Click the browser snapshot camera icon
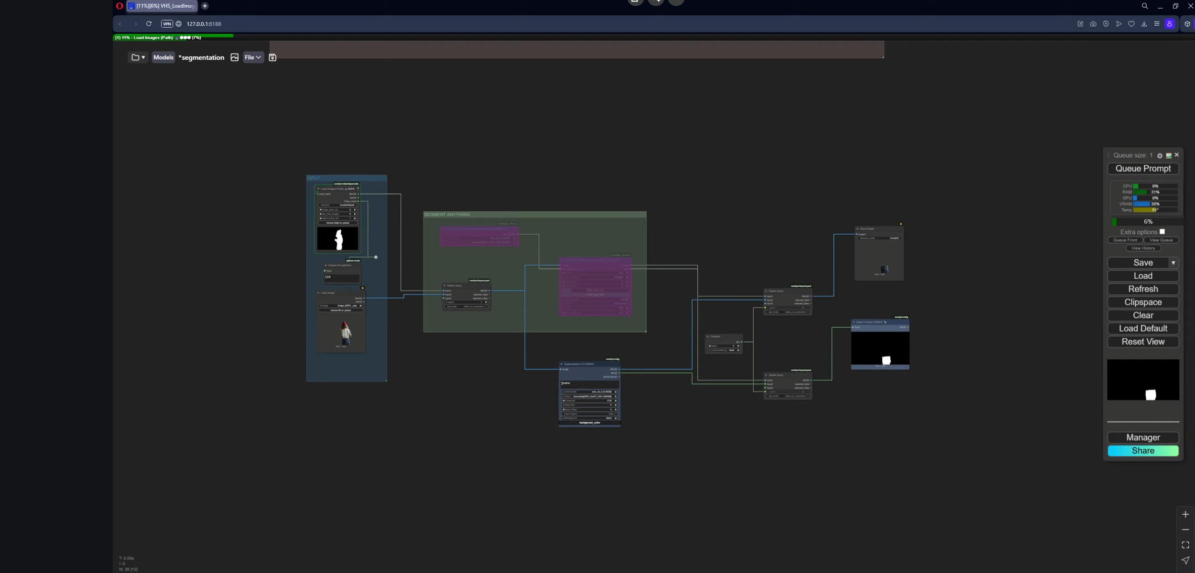 pos(1093,24)
